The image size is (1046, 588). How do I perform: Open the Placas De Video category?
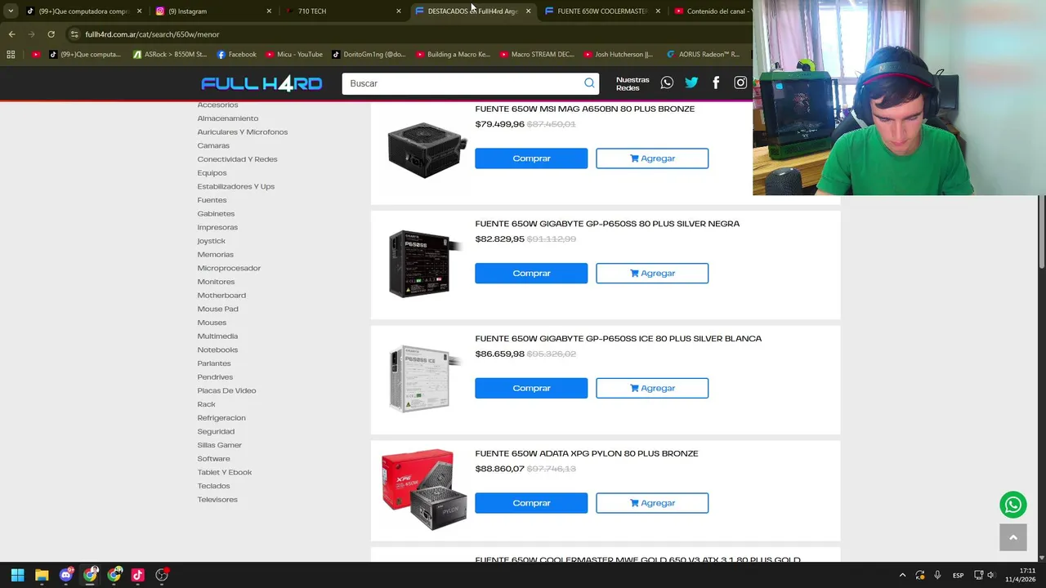(x=226, y=390)
